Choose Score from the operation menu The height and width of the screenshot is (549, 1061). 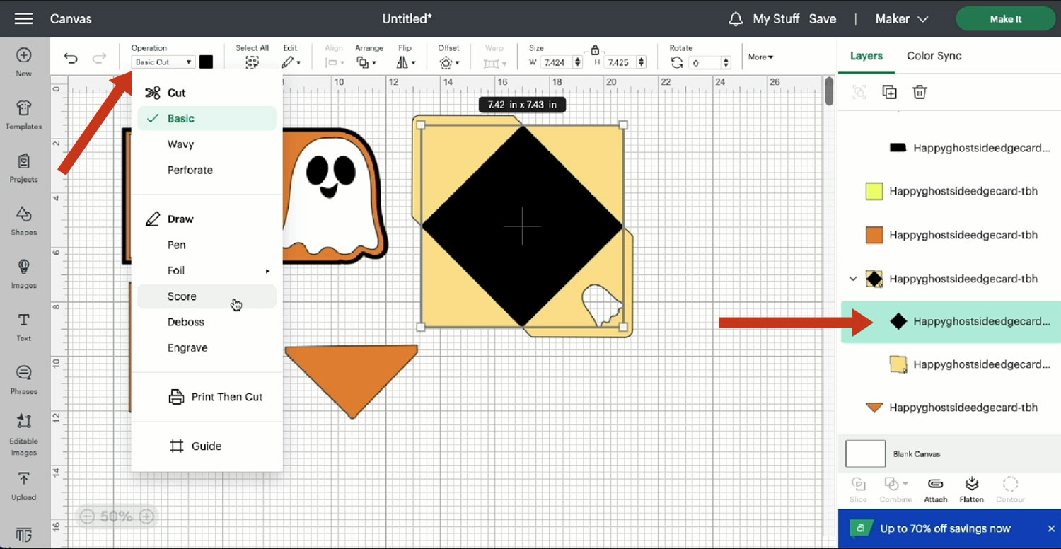point(182,296)
